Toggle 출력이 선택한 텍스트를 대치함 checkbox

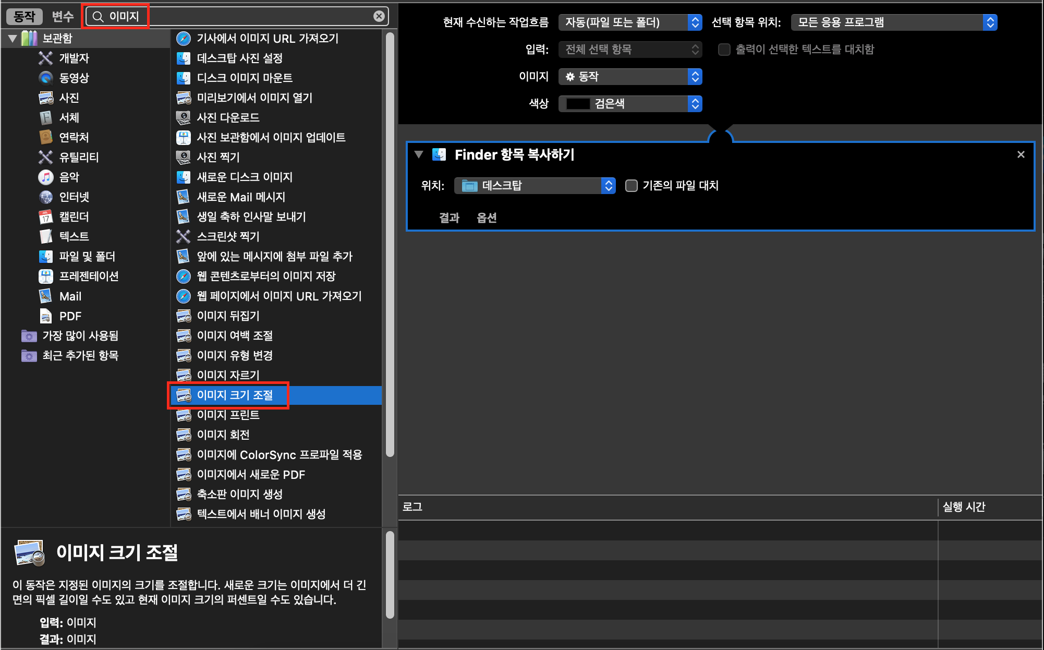724,50
